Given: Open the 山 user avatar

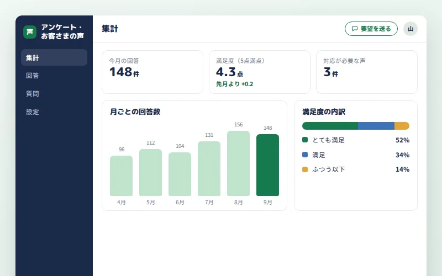Looking at the screenshot, I should (410, 29).
